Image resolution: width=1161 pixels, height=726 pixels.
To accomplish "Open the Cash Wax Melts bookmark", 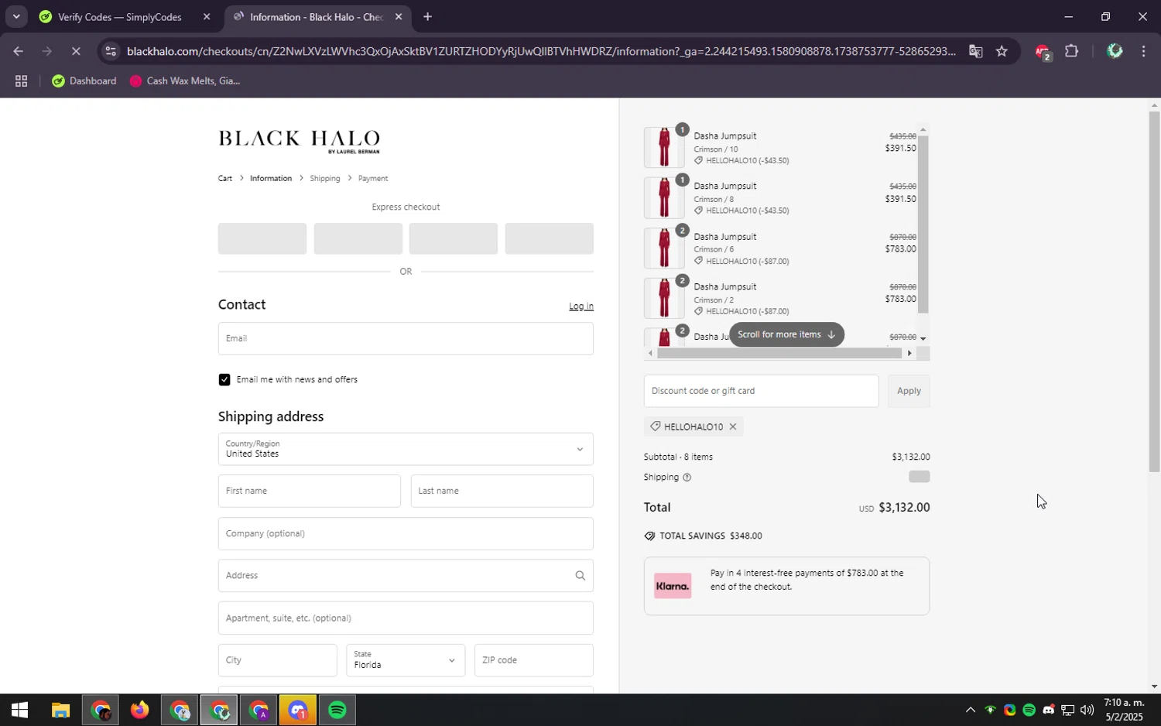I will pyautogui.click(x=185, y=80).
